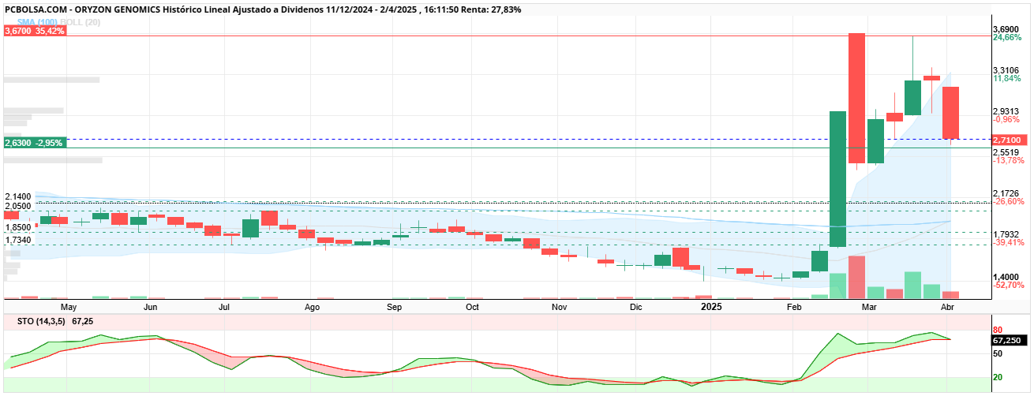Click the 2,1400 support level label
This screenshot has width=1034, height=396.
[x=18, y=196]
